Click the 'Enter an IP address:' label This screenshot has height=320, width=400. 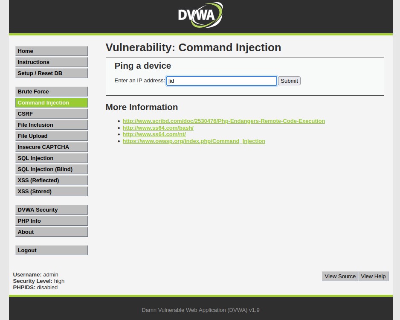(140, 81)
